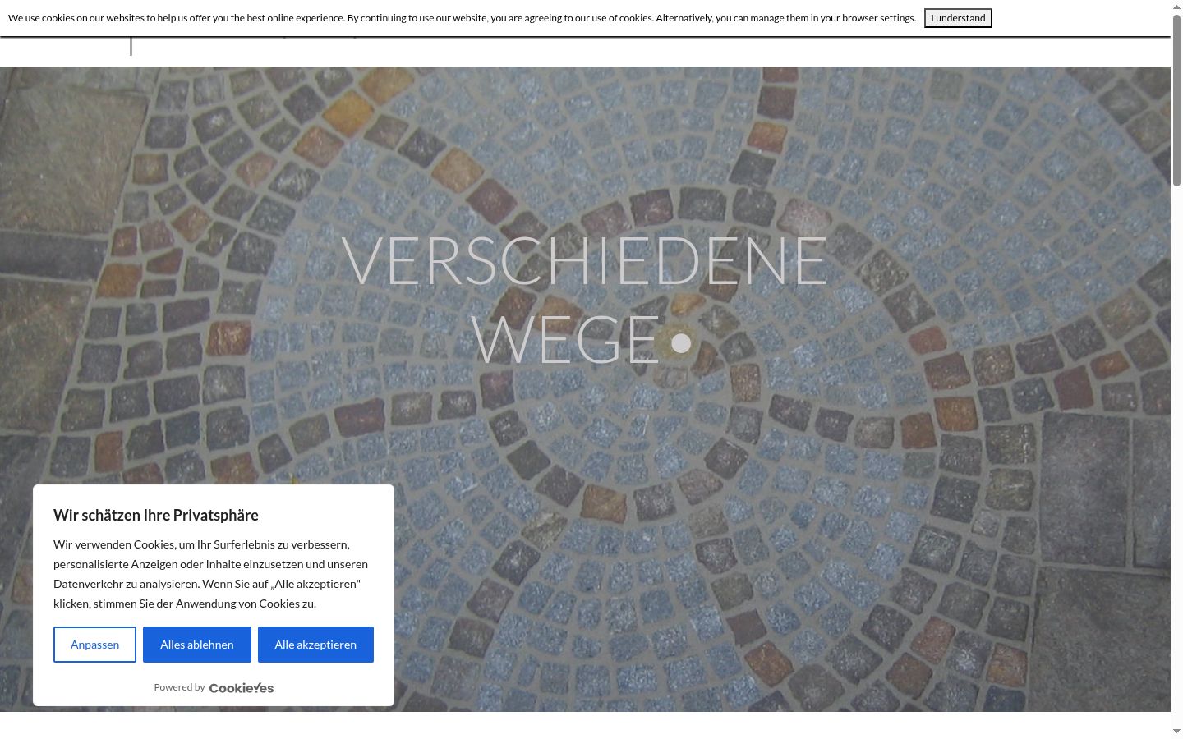
Task: Click the "I understand" cookie button
Action: pyautogui.click(x=958, y=18)
